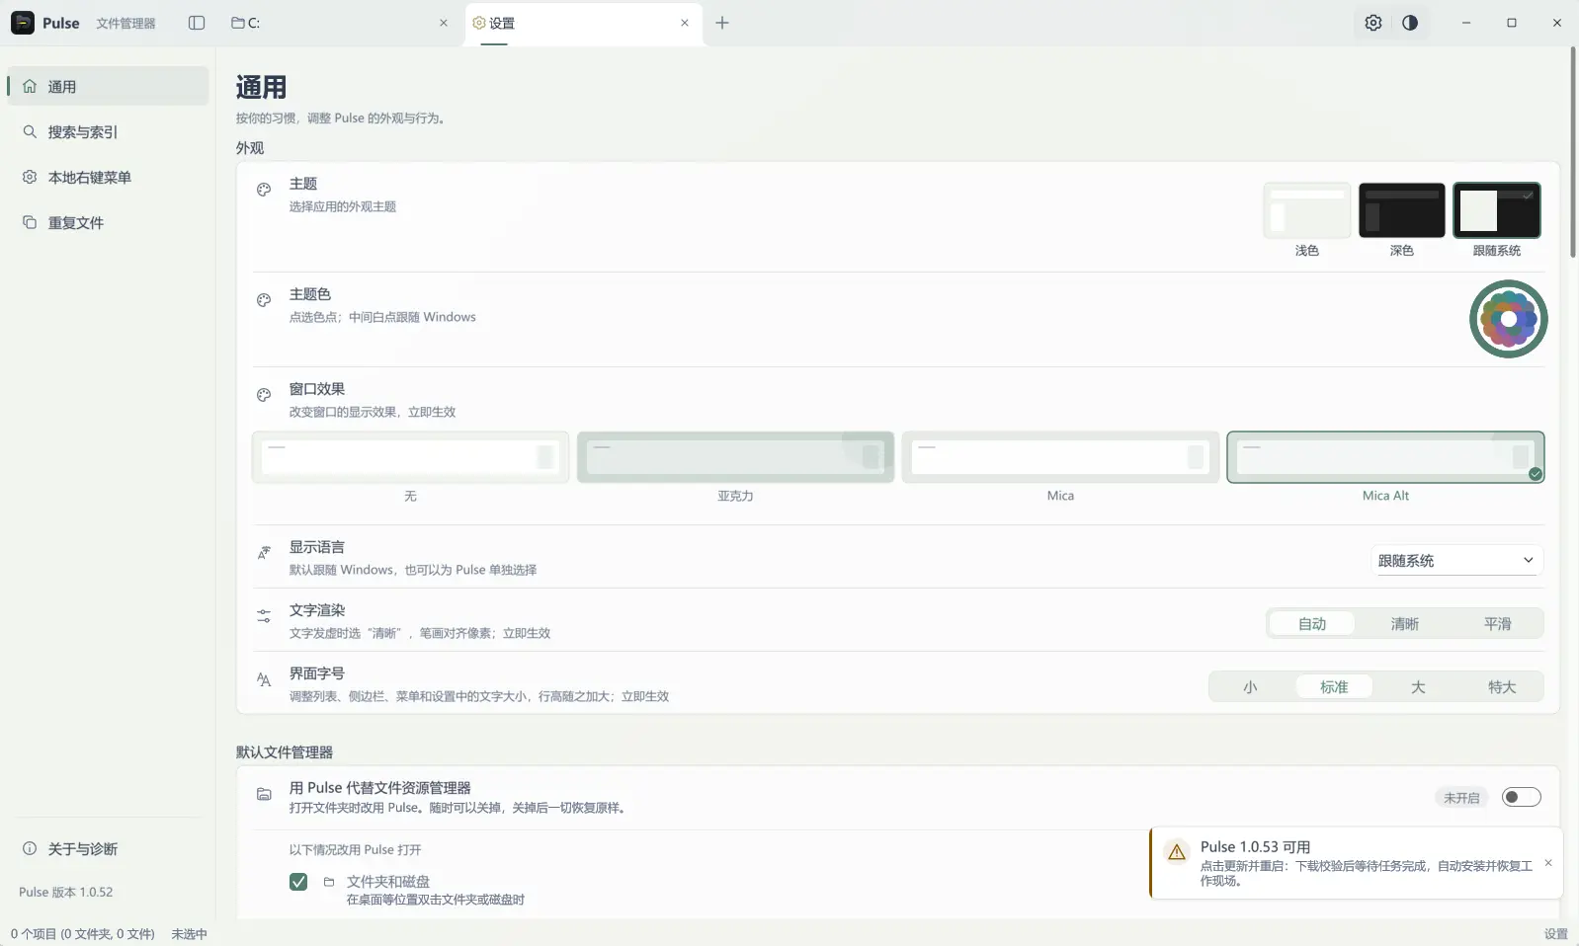Select the 深色 dark theme thumbnail
1579x946 pixels.
tap(1401, 209)
